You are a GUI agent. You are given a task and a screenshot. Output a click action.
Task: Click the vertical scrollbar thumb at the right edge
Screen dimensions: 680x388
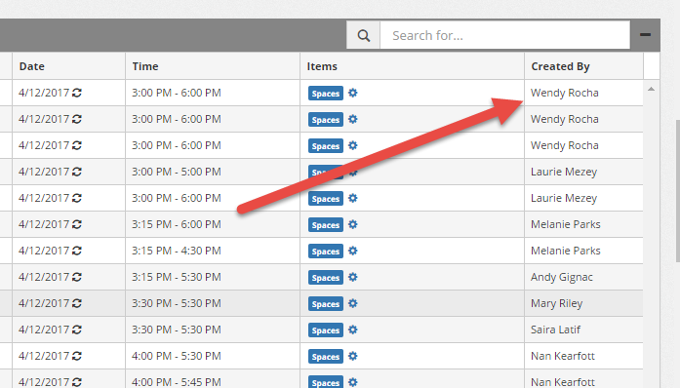click(x=677, y=191)
